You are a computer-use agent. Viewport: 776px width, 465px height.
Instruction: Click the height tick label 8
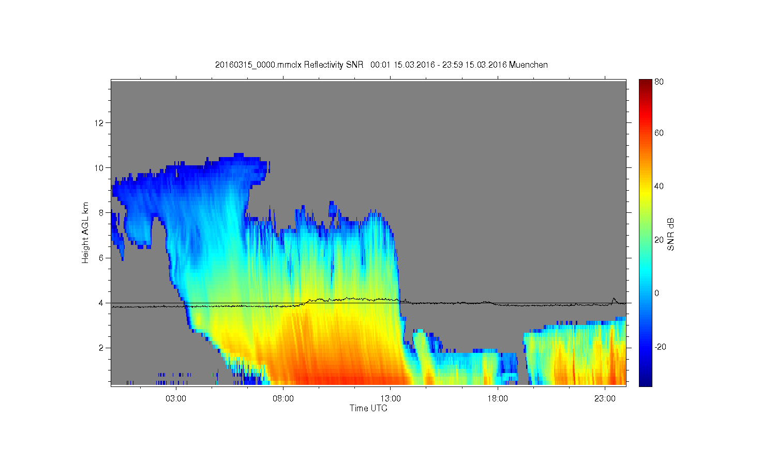pyautogui.click(x=101, y=213)
